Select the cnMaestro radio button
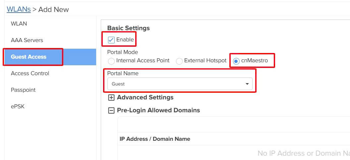350x160 pixels. [x=236, y=61]
